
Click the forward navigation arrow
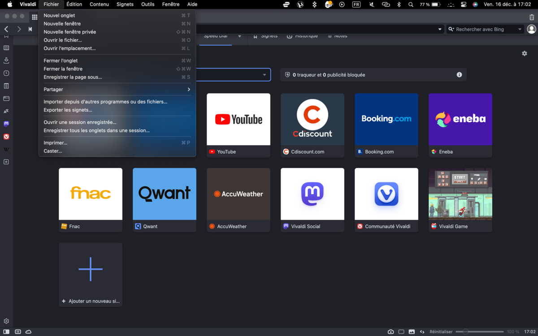19,29
